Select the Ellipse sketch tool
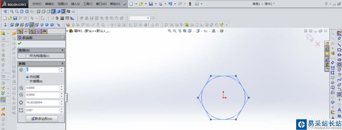This screenshot has height=130, width=342. click(339, 85)
